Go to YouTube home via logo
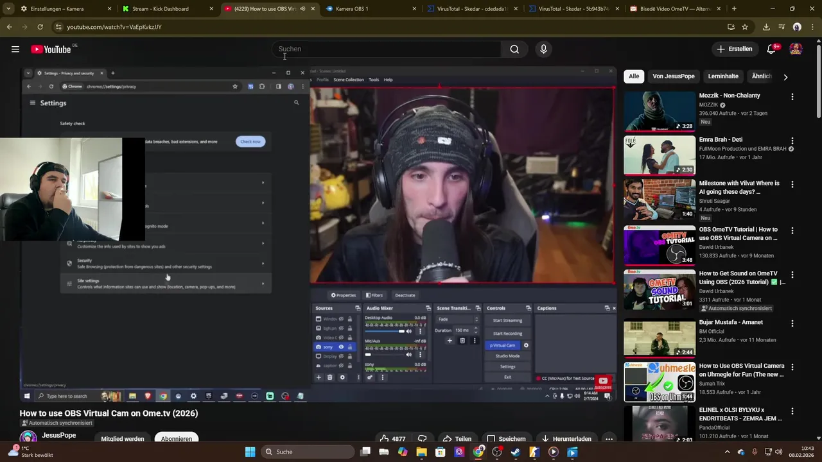 pos(51,49)
